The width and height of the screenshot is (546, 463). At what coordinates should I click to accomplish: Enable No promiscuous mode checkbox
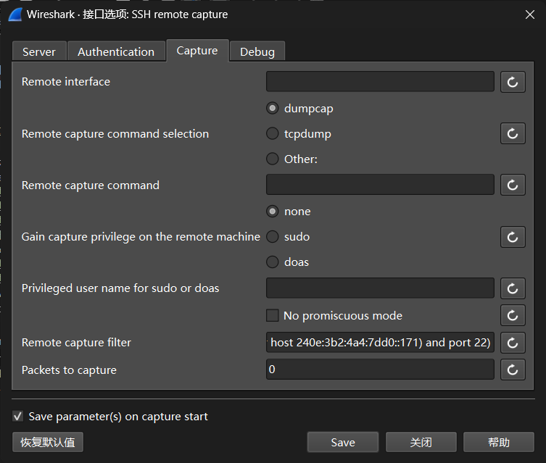click(x=273, y=315)
